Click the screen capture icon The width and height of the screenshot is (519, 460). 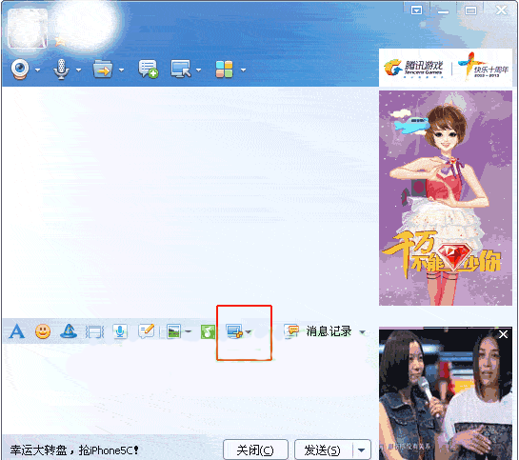pyautogui.click(x=234, y=331)
